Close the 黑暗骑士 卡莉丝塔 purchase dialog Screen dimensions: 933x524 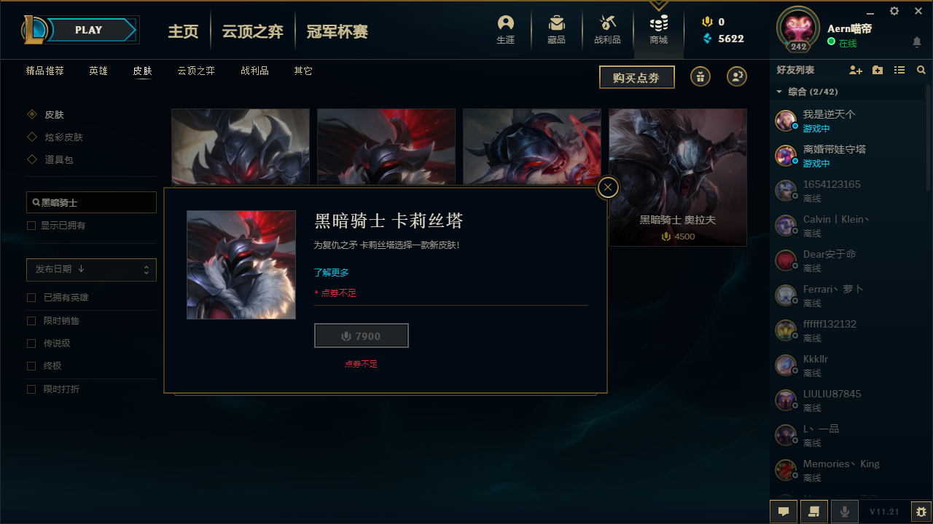pyautogui.click(x=608, y=188)
